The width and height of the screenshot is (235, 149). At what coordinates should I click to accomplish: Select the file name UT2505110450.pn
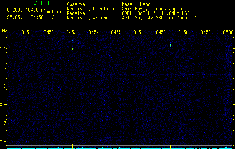point(27,10)
